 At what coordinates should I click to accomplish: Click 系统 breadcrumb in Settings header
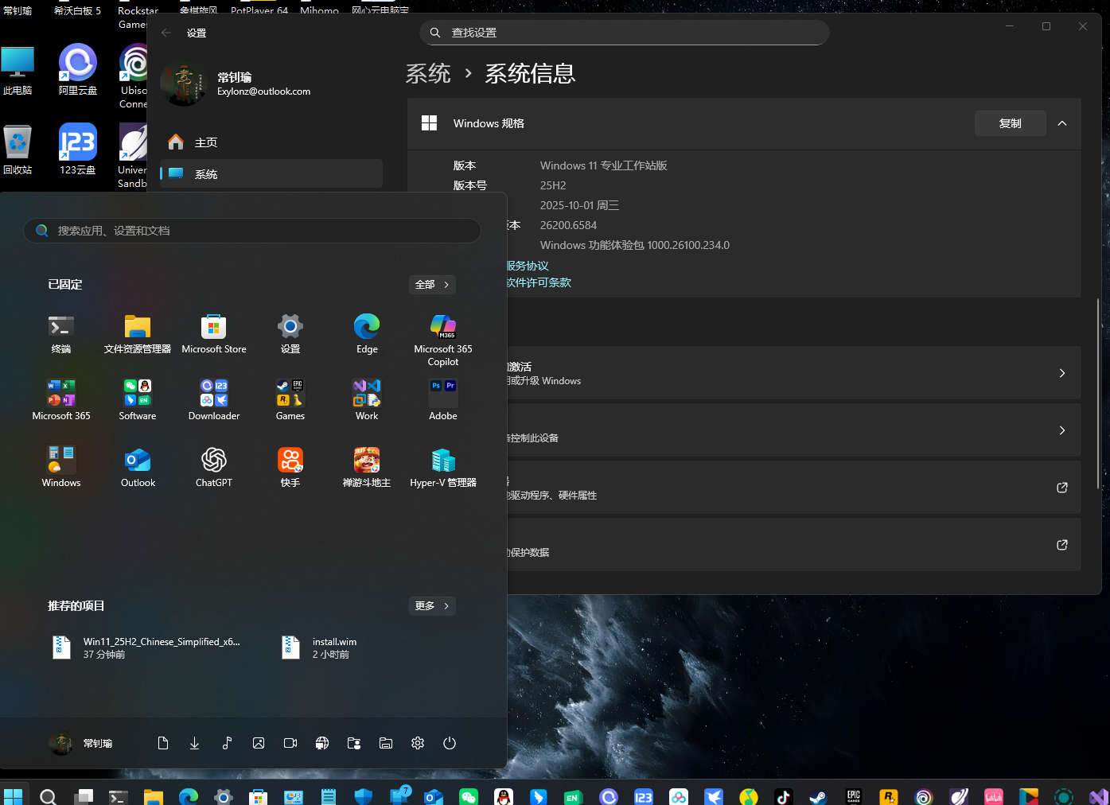[x=428, y=74]
